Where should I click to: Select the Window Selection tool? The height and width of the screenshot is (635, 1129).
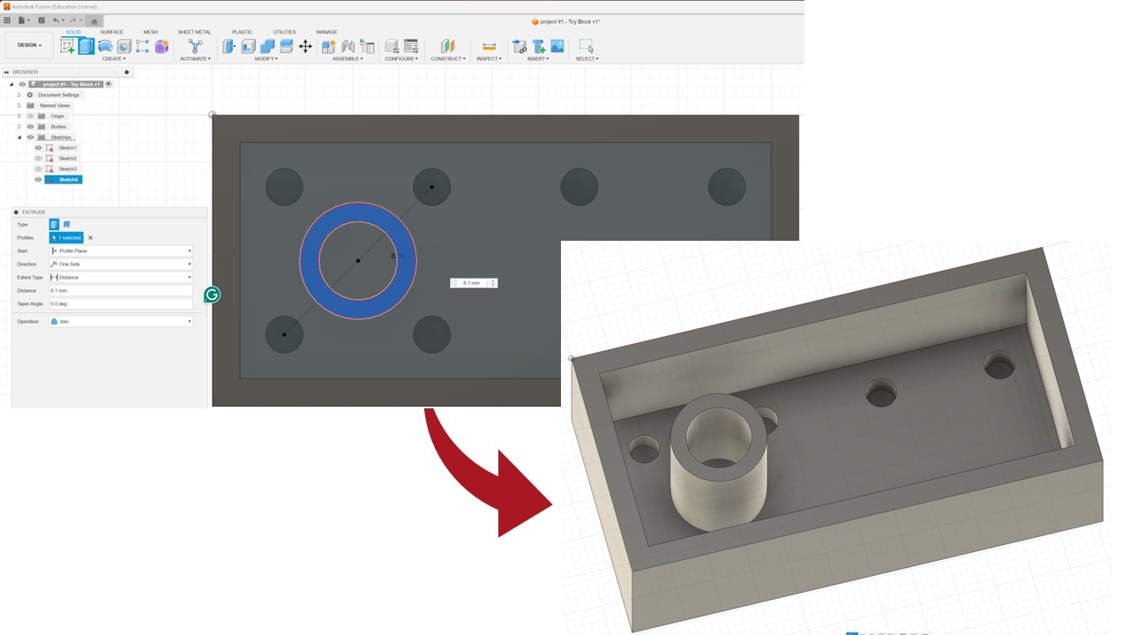(x=587, y=47)
